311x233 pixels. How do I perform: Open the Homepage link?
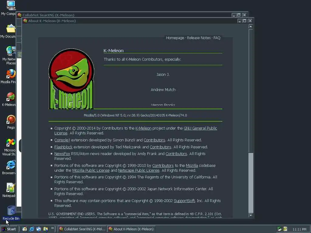[x=175, y=38]
